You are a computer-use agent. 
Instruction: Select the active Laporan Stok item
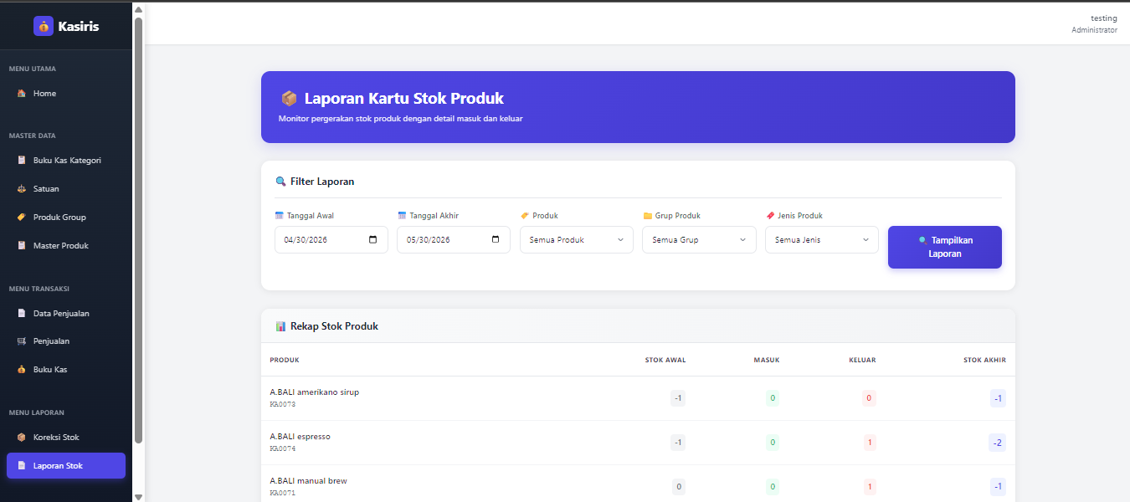coord(66,466)
